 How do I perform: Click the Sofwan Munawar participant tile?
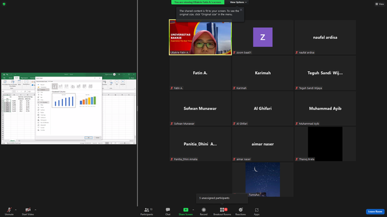pos(200,108)
